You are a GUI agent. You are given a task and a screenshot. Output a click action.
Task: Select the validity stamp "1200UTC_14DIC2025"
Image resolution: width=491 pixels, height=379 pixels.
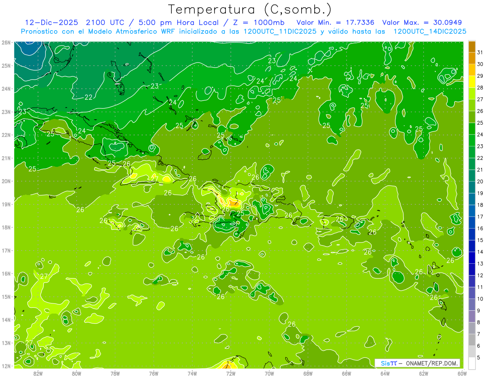[429, 31]
